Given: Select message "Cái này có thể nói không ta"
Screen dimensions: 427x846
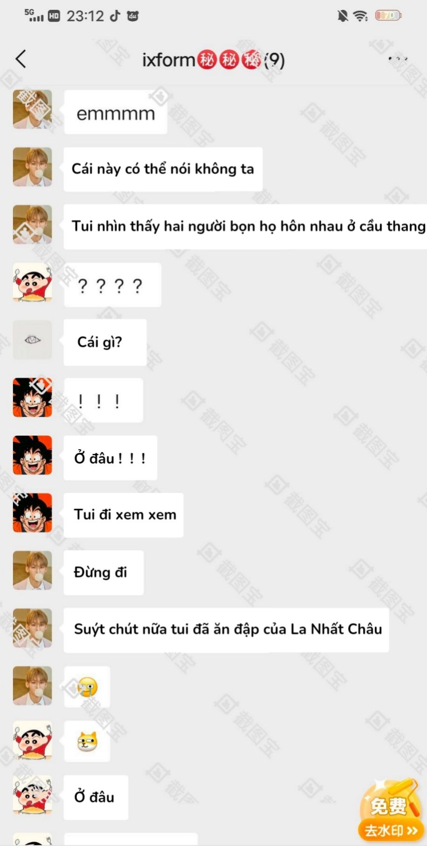Looking at the screenshot, I should [x=163, y=169].
